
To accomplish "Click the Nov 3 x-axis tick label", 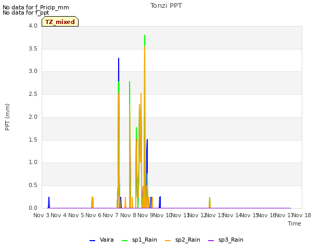I will (42, 215).
